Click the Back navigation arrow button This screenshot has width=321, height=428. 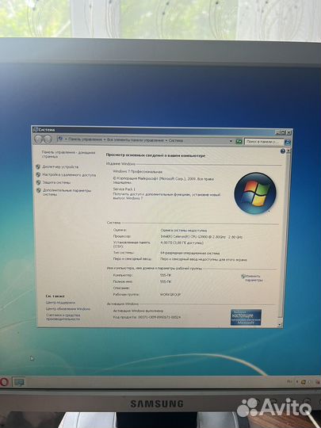(39, 139)
